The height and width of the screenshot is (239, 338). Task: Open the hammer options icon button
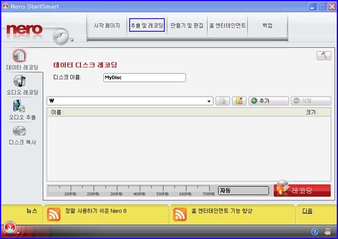click(x=324, y=55)
